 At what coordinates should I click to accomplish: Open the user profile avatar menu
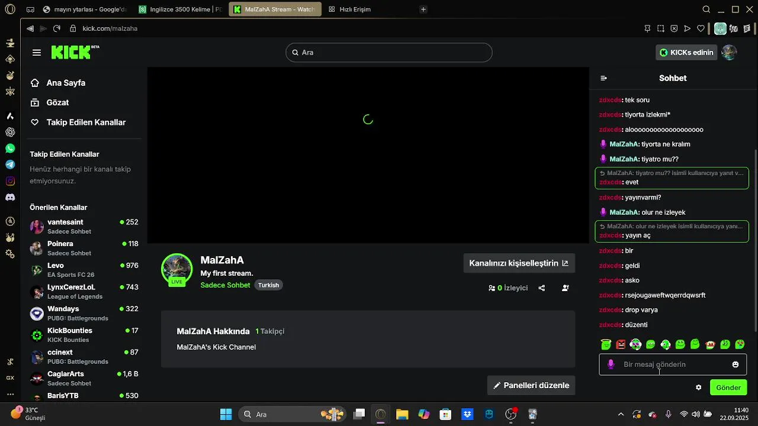[x=729, y=52]
